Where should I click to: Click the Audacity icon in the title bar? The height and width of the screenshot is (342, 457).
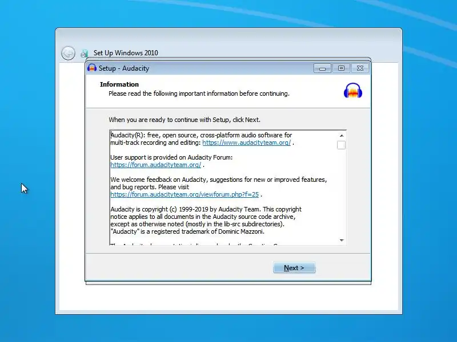point(92,68)
